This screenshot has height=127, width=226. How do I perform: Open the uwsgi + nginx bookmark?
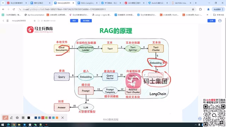click(101, 15)
